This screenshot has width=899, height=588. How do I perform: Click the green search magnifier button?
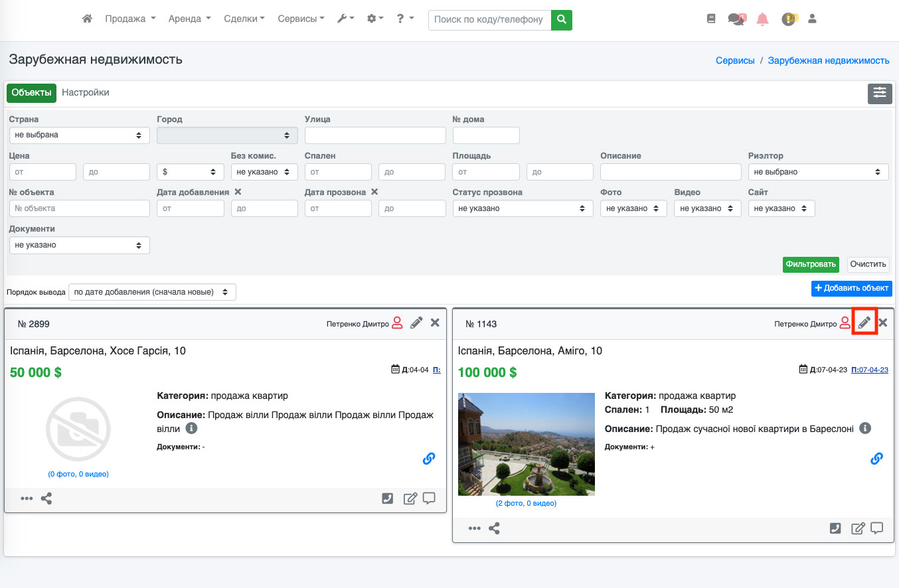(x=562, y=20)
